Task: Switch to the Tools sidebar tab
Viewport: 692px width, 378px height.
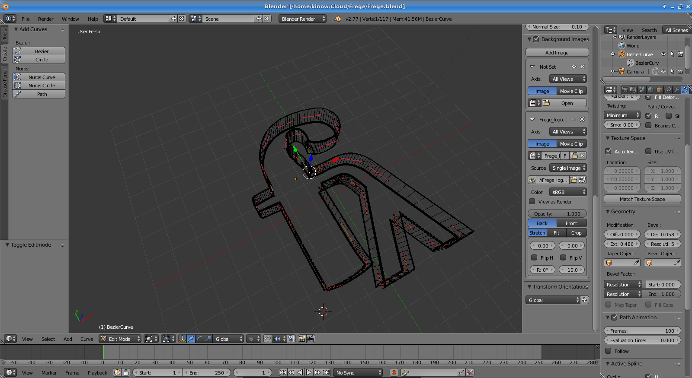Action: click(x=5, y=35)
